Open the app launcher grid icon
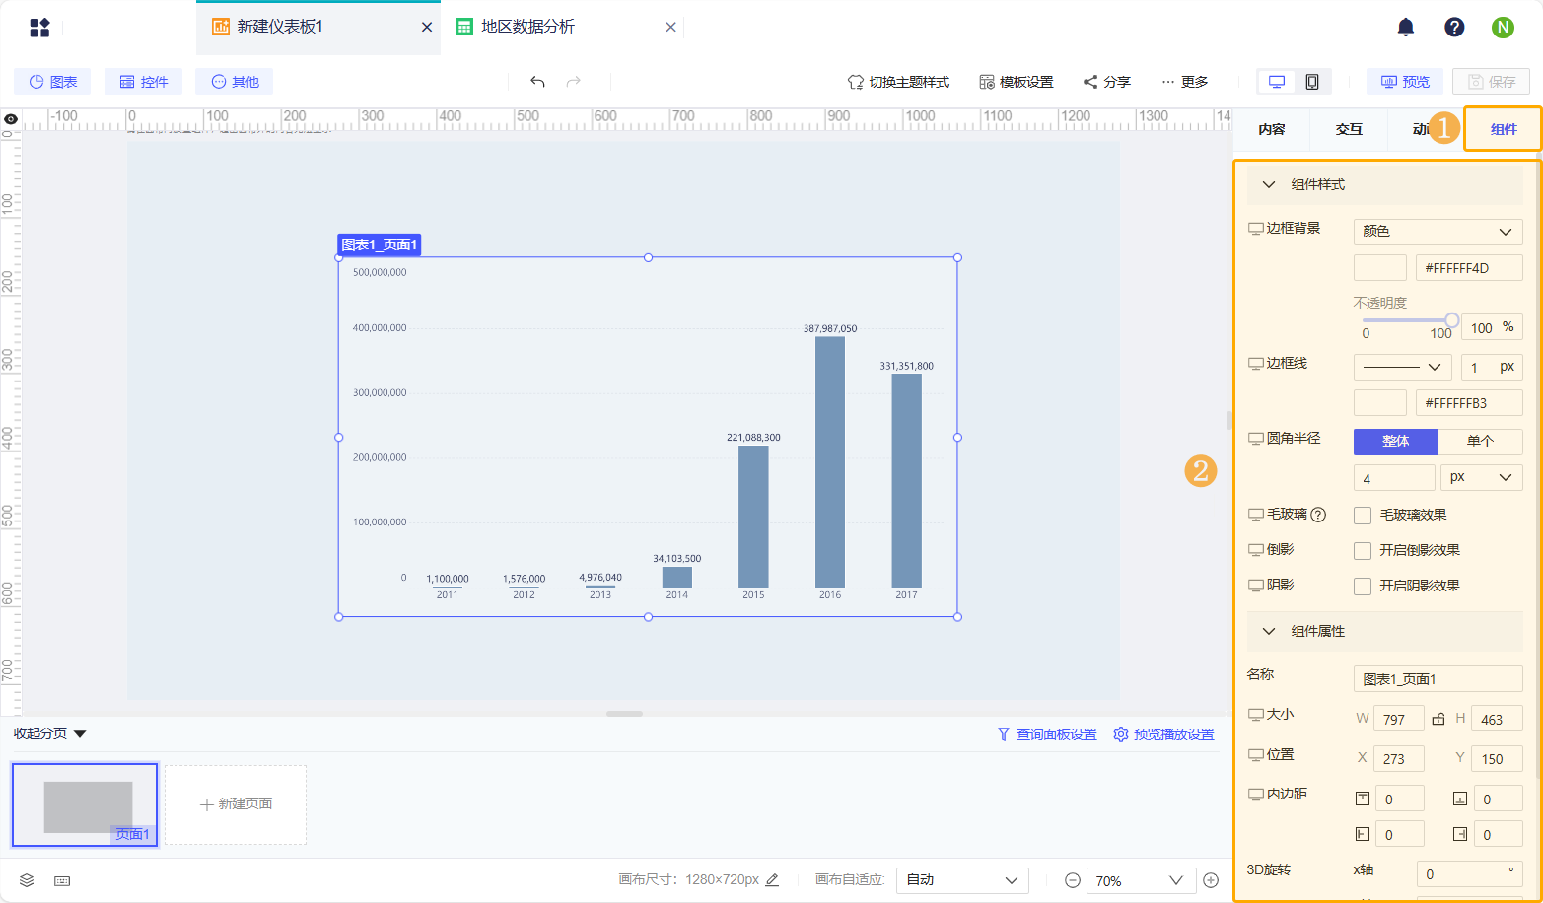The width and height of the screenshot is (1543, 903). [x=39, y=28]
